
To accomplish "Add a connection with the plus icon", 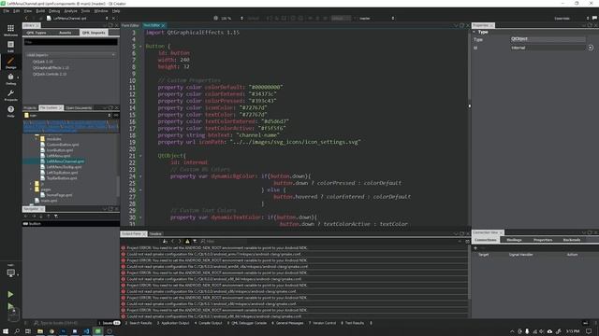I will tap(475, 248).
